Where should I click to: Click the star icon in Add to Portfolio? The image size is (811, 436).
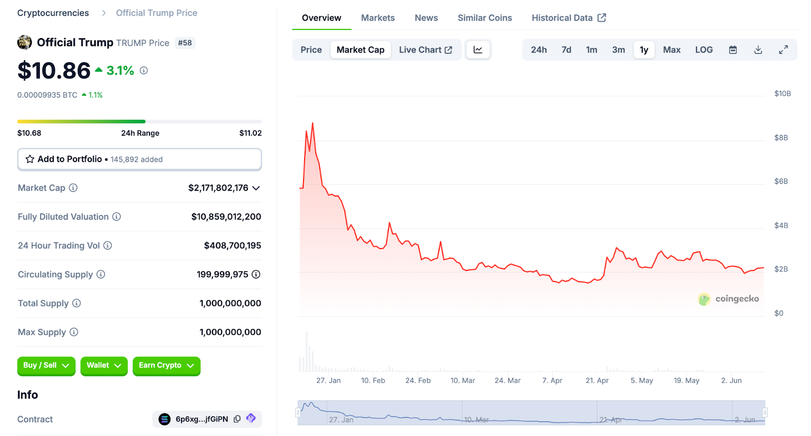(x=30, y=159)
